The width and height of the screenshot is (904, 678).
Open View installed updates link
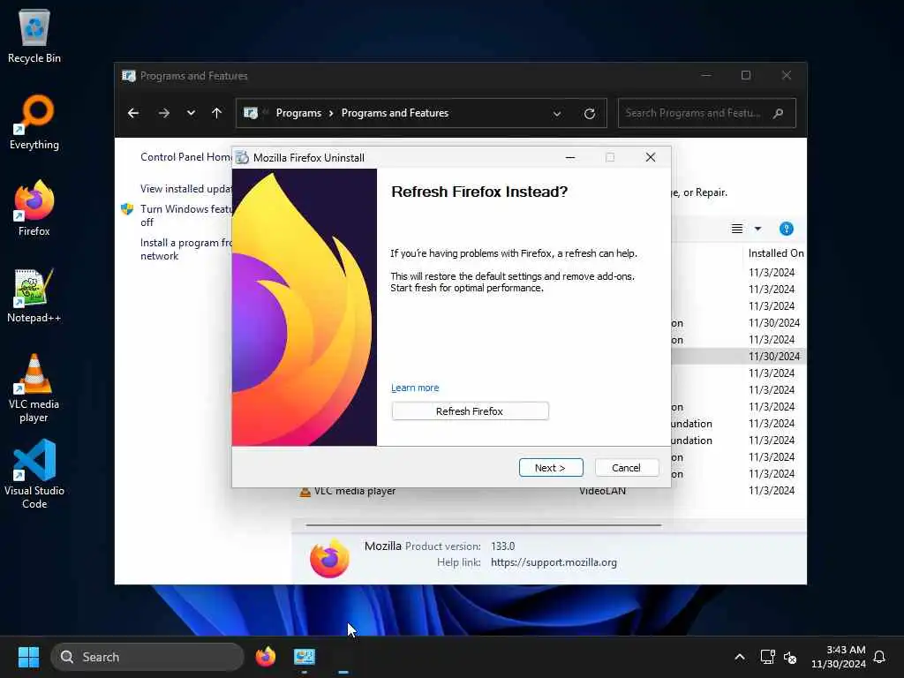pos(185,189)
